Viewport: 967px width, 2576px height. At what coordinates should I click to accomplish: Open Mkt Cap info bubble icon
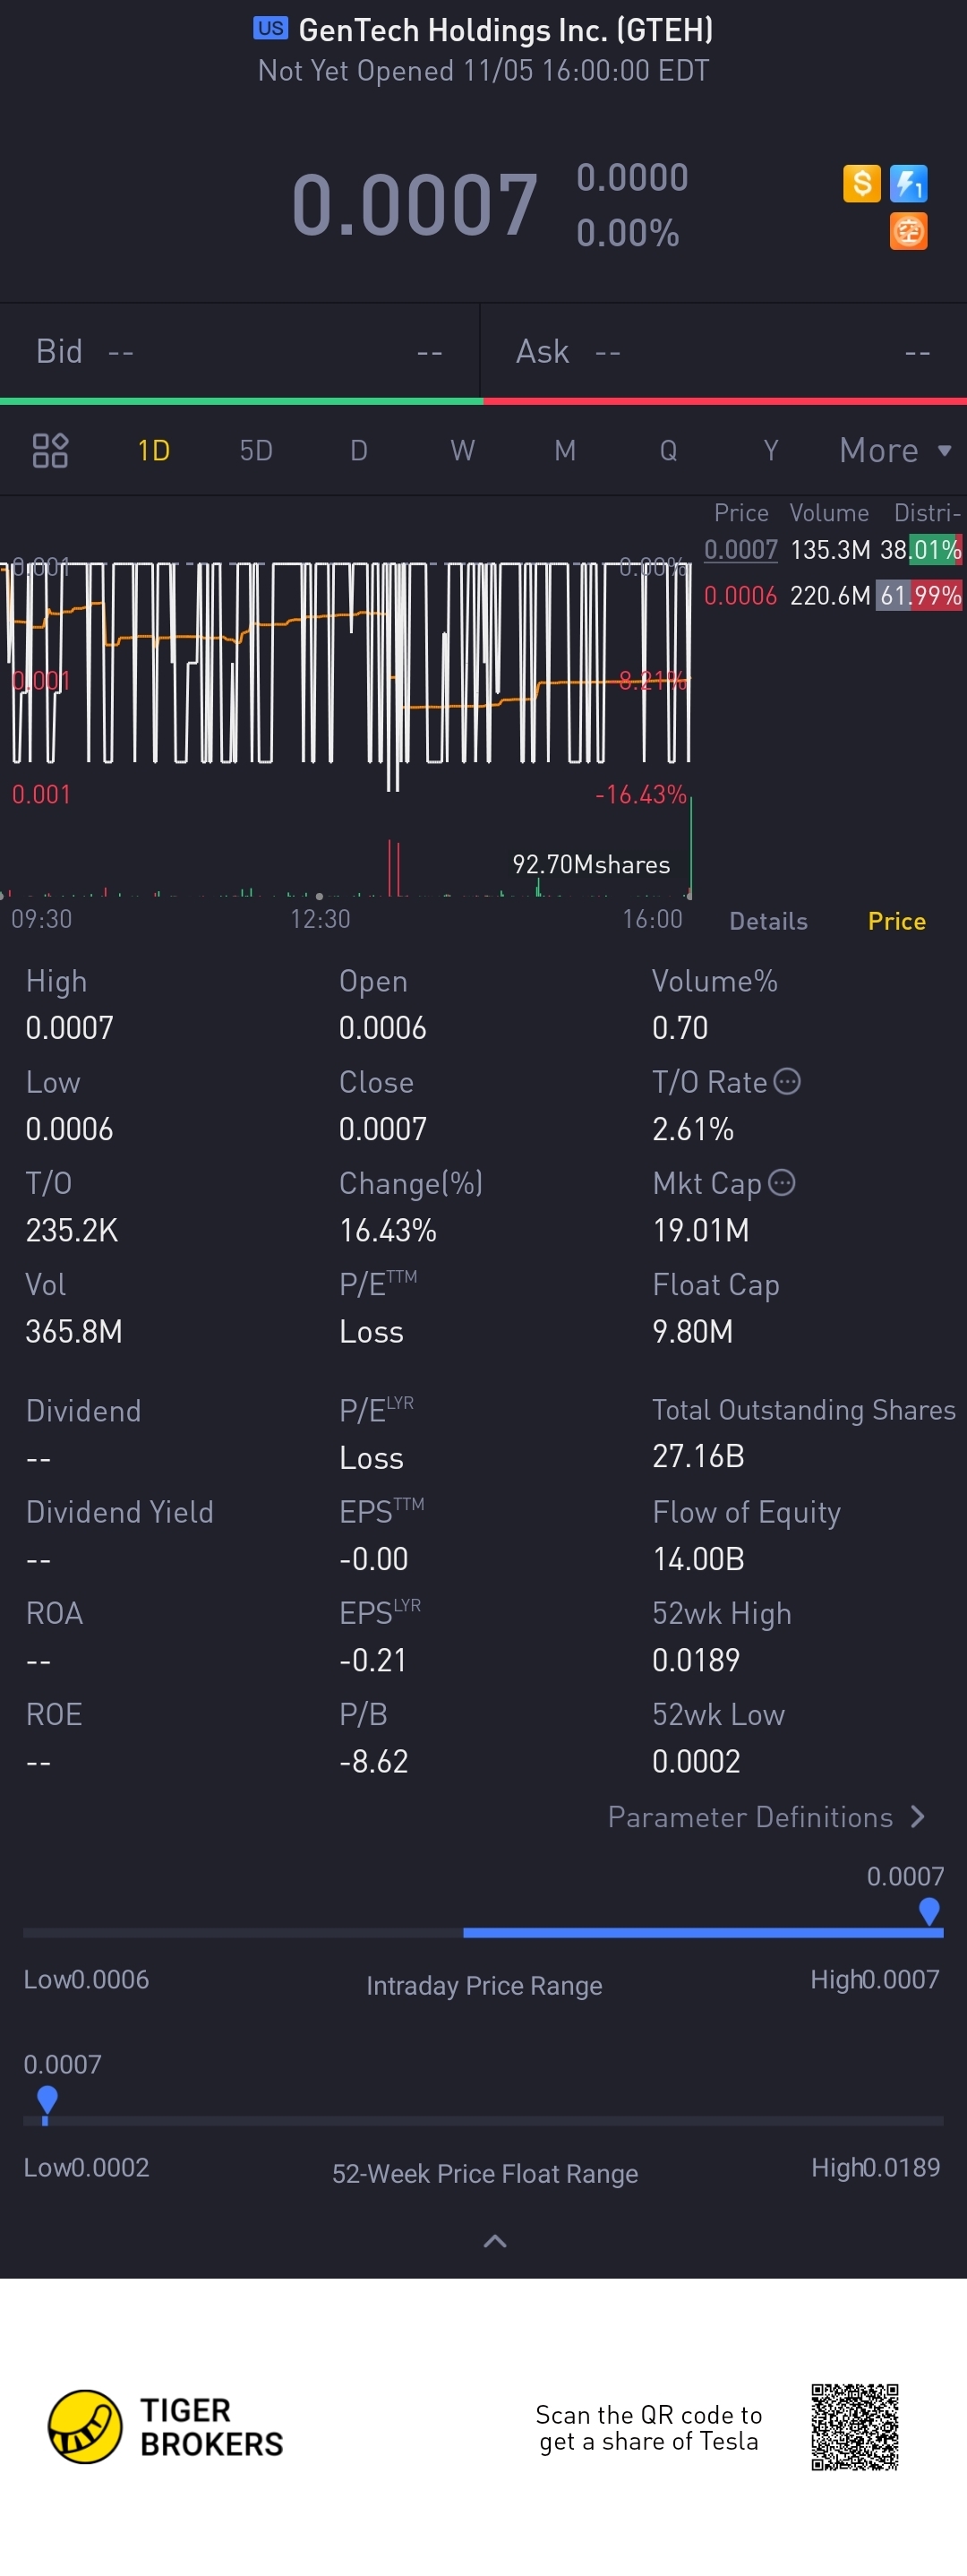[782, 1182]
